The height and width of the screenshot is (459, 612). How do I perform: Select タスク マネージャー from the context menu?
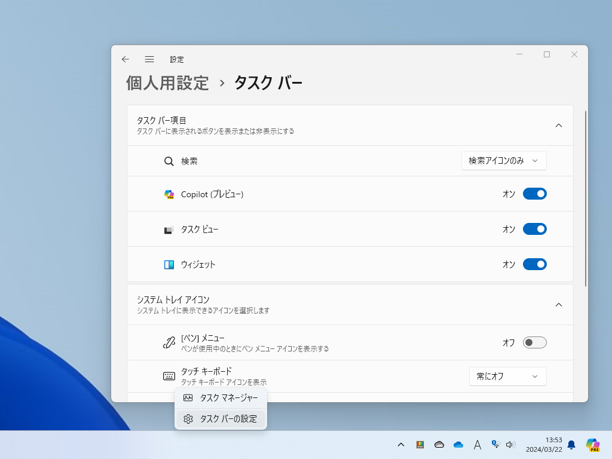pyautogui.click(x=229, y=397)
